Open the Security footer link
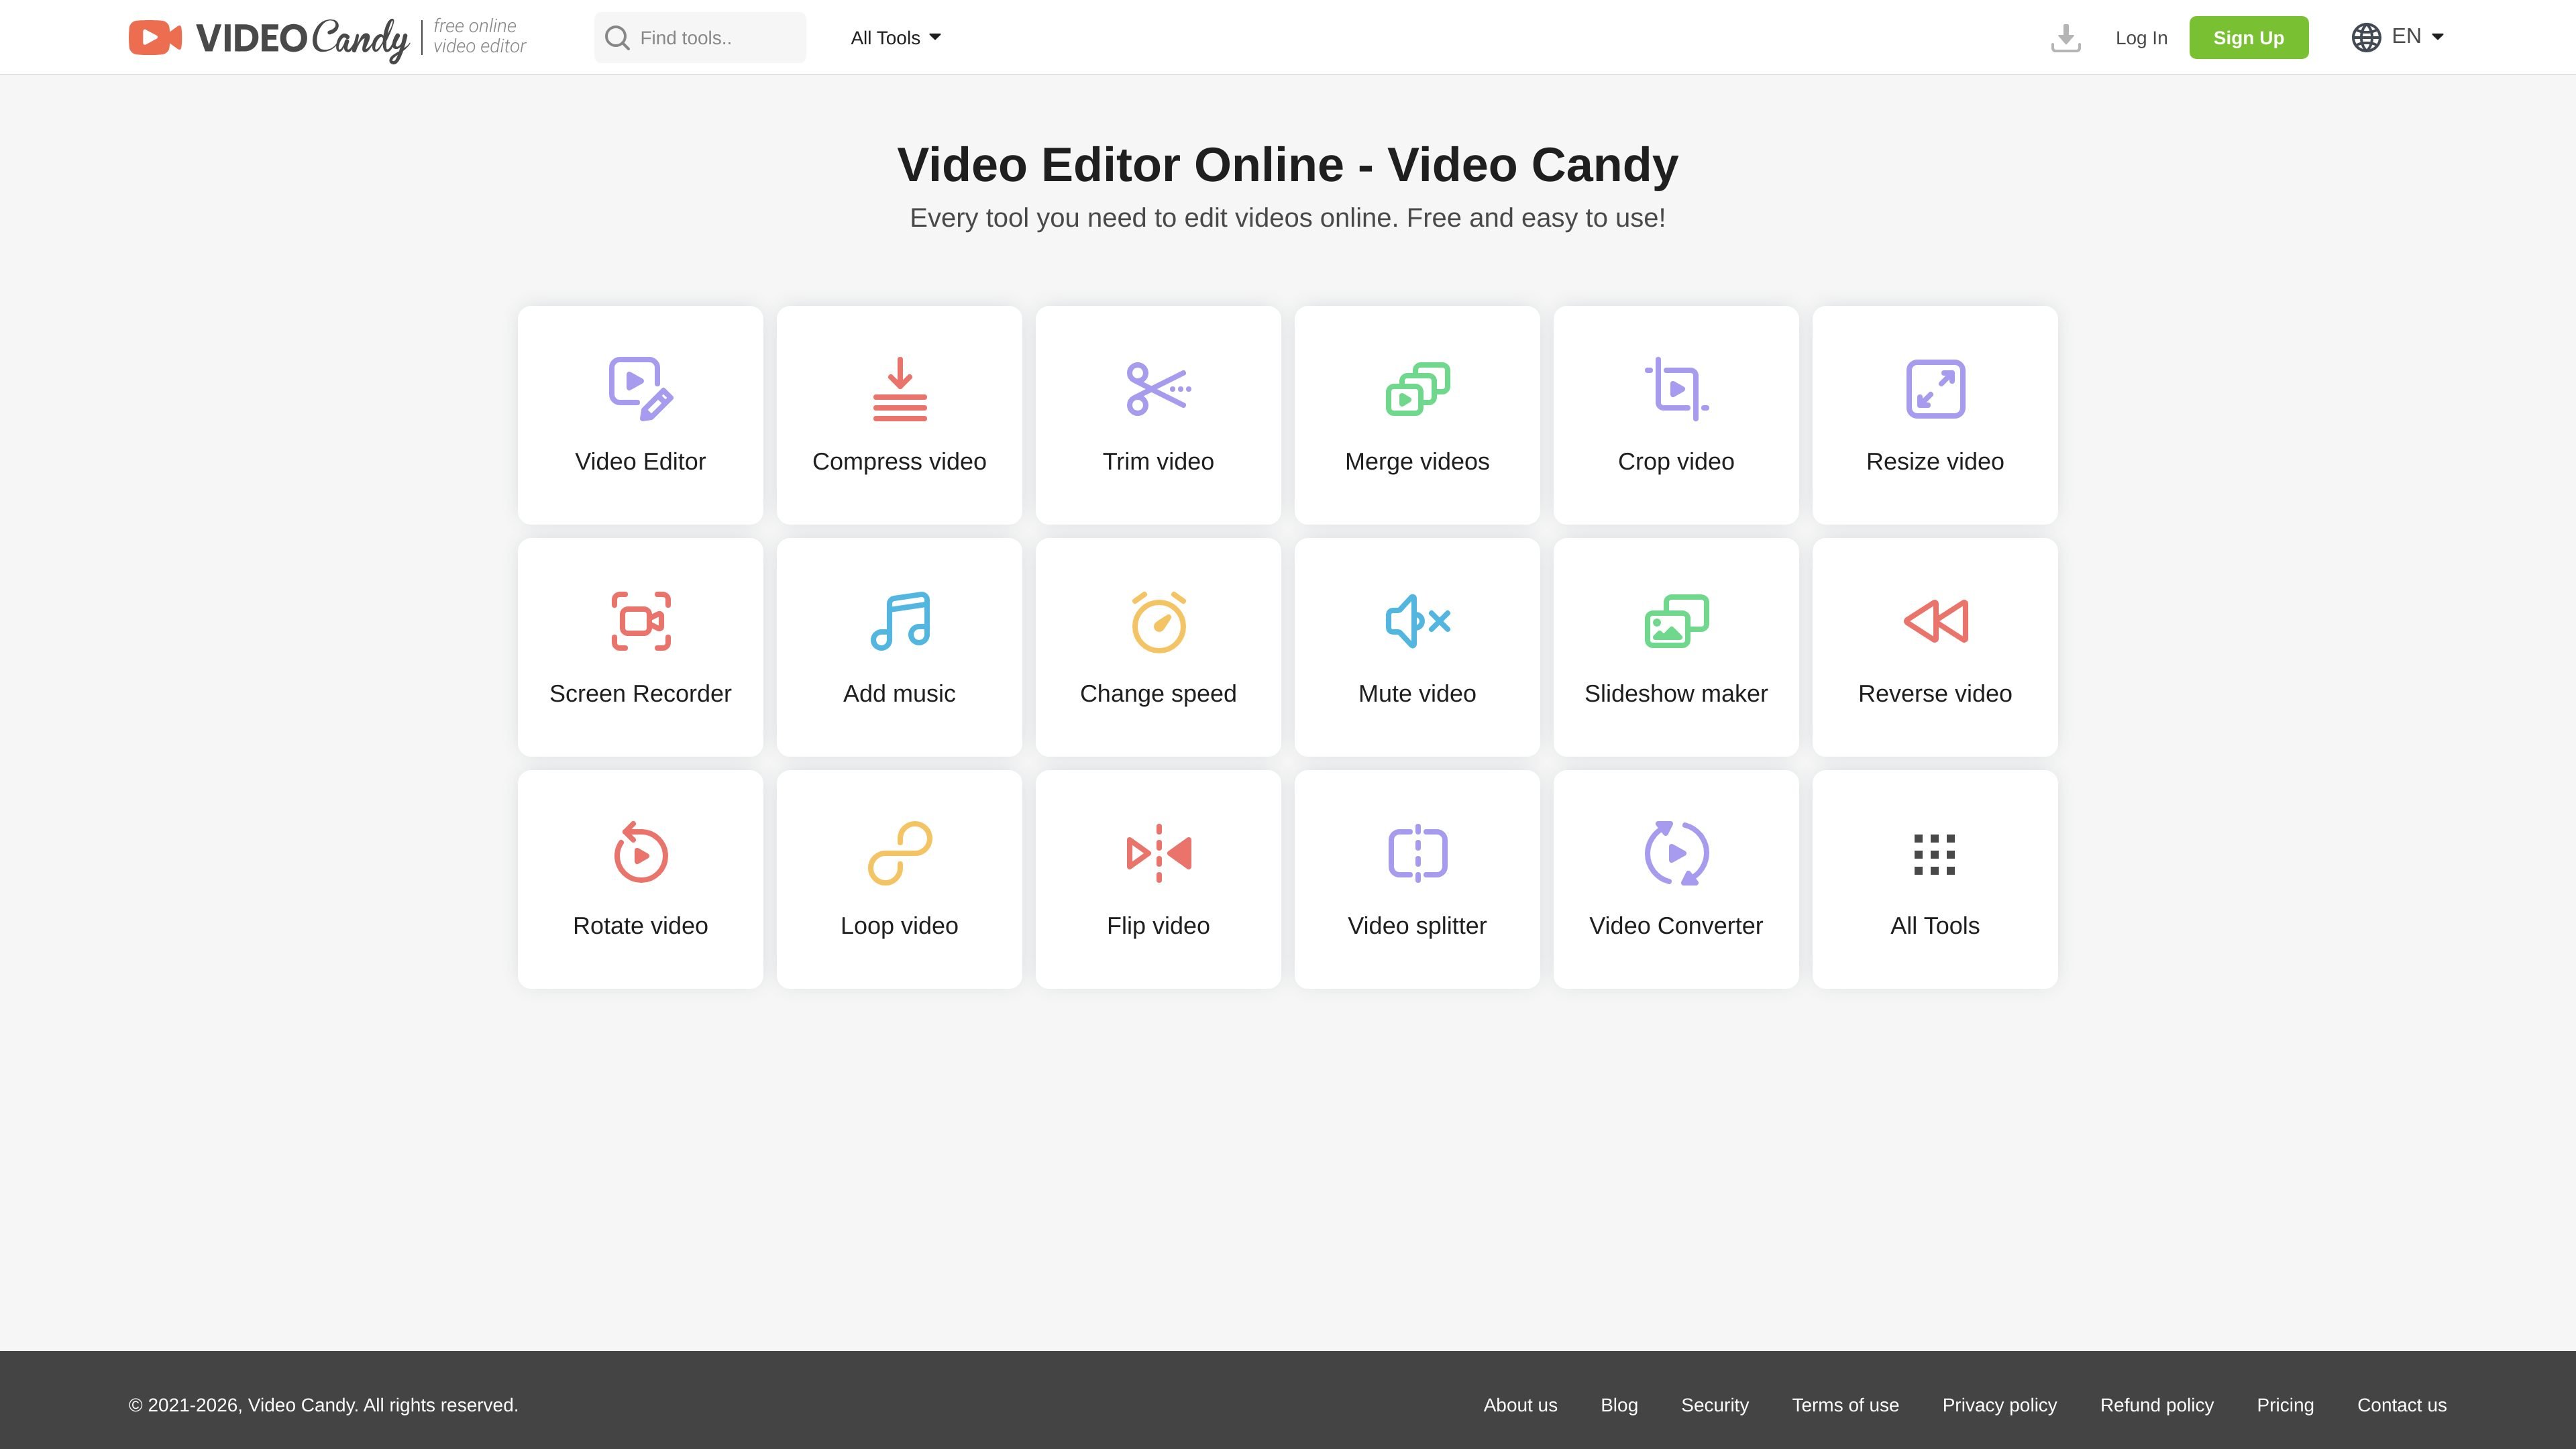Image resolution: width=2576 pixels, height=1449 pixels. (1715, 1405)
